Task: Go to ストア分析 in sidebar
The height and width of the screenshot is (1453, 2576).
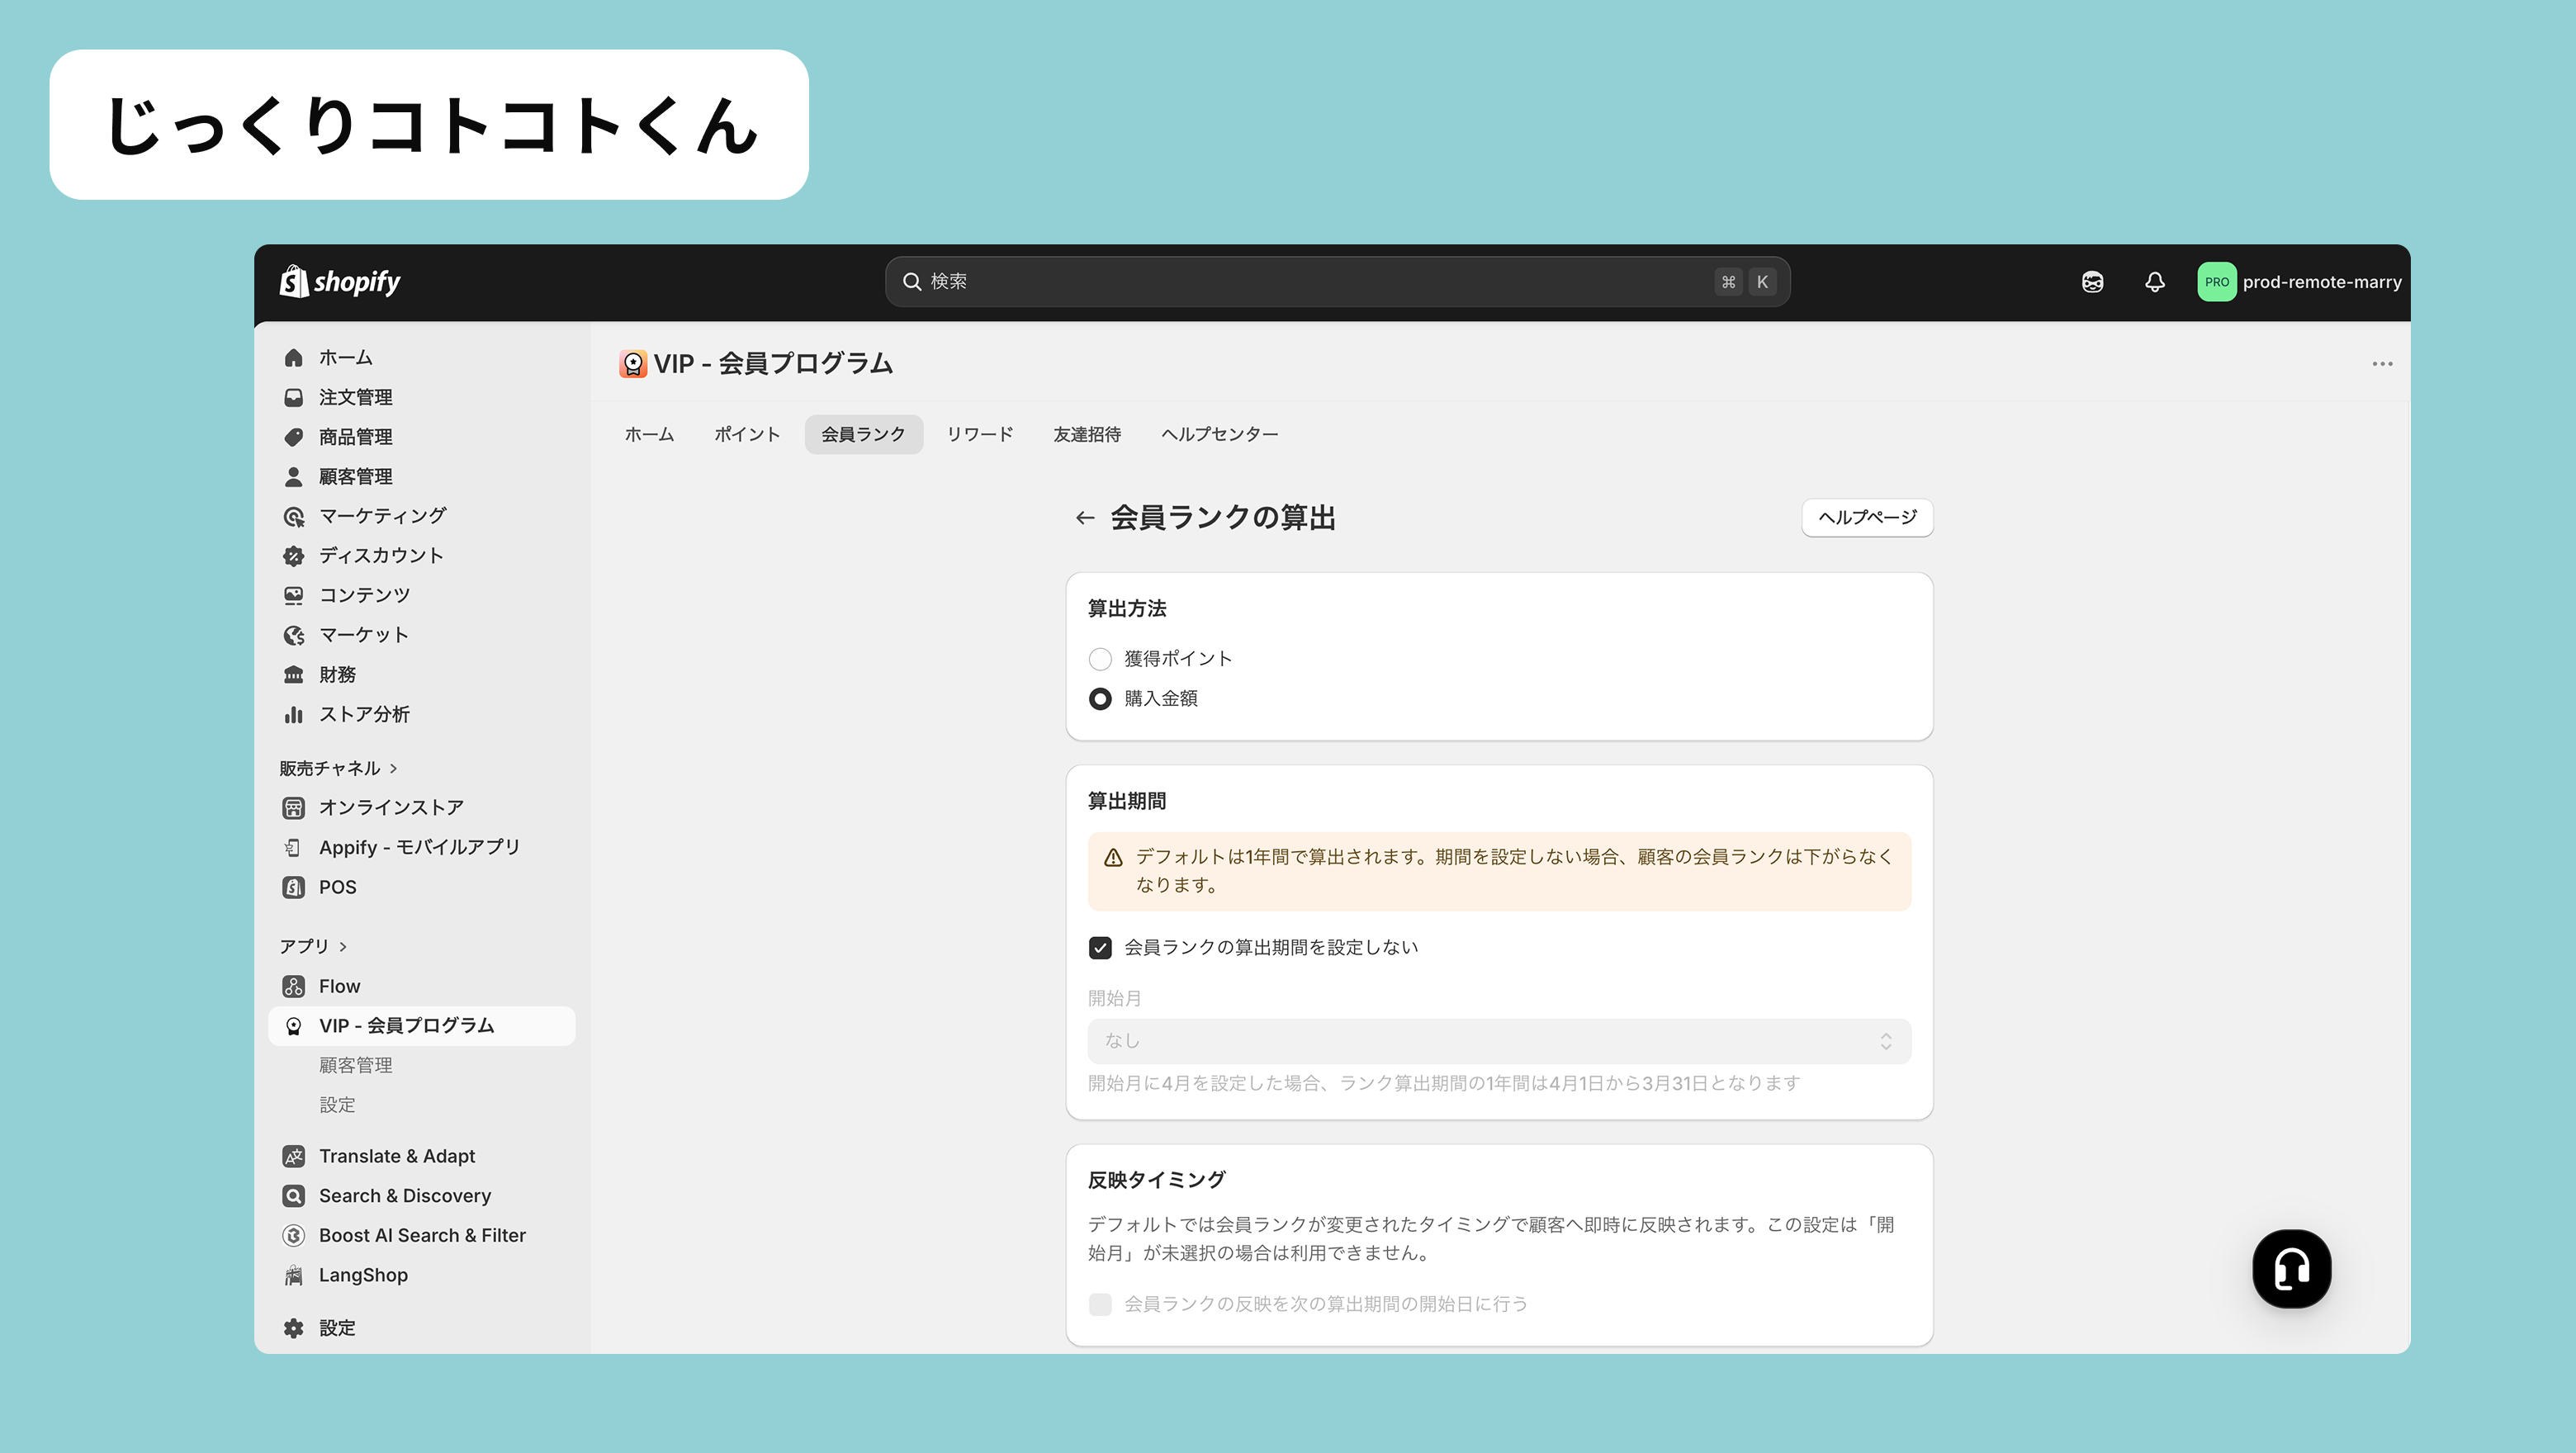Action: (x=363, y=714)
